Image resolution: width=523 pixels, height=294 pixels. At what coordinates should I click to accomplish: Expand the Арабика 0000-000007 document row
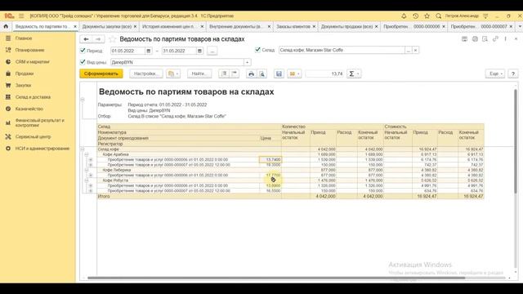point(91,165)
